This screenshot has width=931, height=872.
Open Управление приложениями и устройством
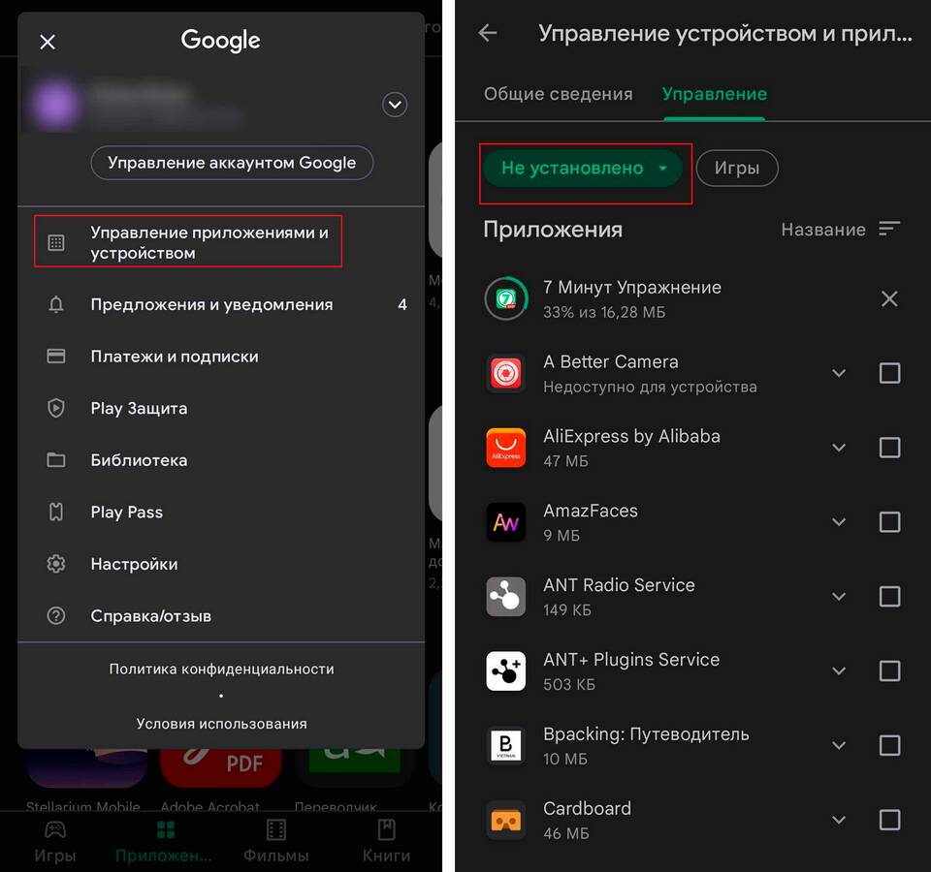tap(187, 242)
